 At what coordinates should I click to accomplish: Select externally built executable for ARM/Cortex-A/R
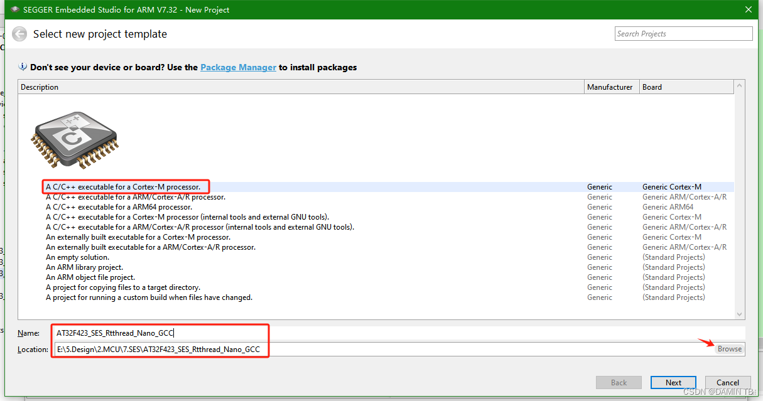pos(151,247)
